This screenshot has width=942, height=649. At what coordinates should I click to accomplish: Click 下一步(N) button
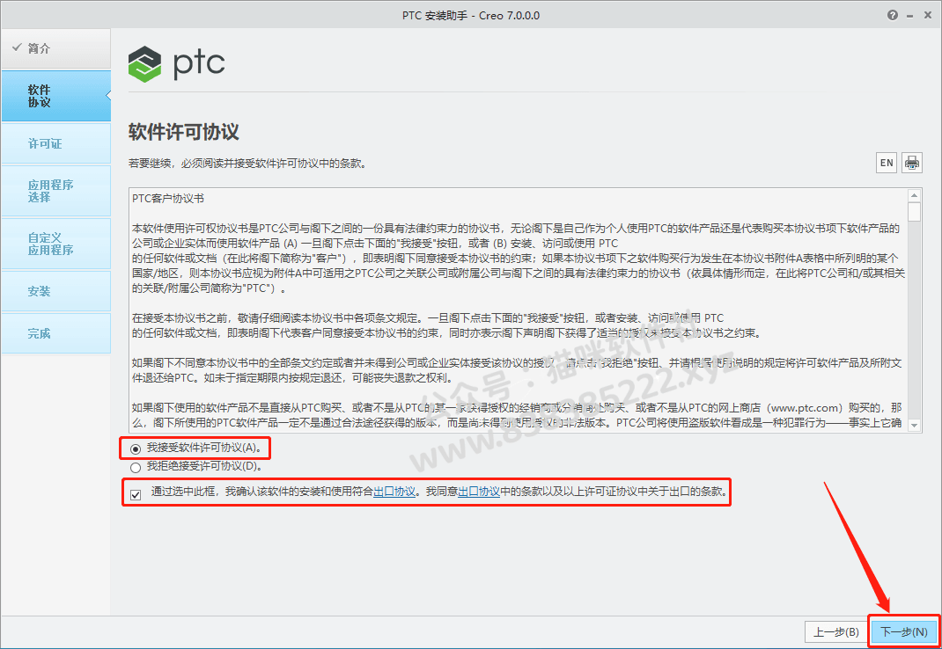point(904,631)
